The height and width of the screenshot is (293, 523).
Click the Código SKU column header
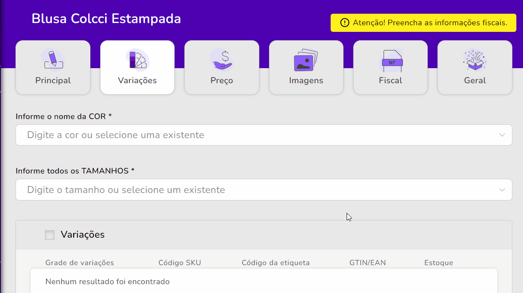pyautogui.click(x=180, y=263)
